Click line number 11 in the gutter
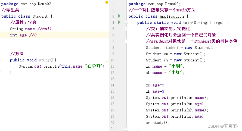This screenshot has width=242, height=131. click(112, 66)
